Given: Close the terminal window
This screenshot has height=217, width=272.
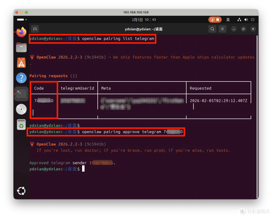Looking at the screenshot, I should coord(253,29).
